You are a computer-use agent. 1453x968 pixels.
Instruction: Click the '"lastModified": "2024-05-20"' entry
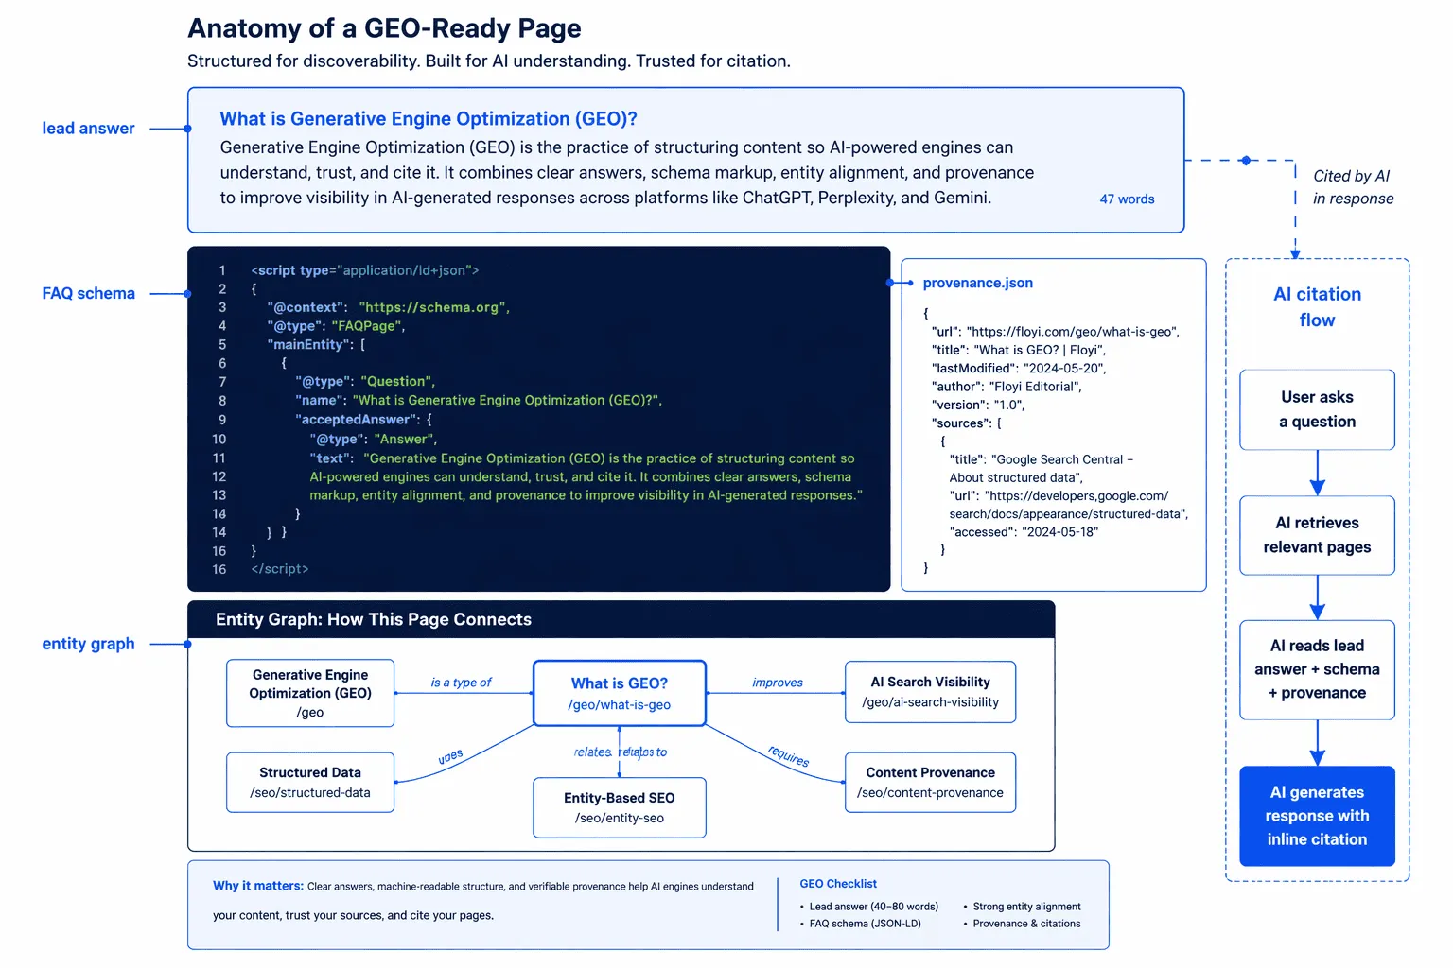point(1018,369)
